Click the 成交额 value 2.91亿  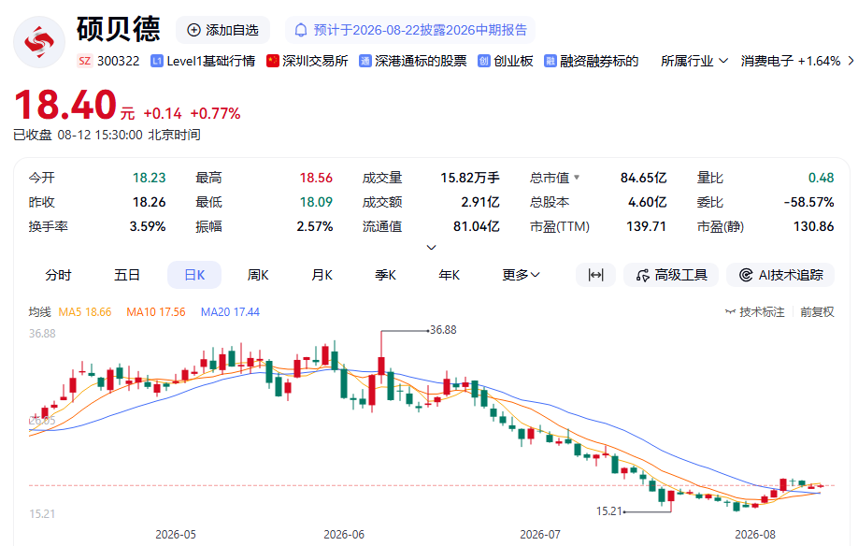point(480,202)
